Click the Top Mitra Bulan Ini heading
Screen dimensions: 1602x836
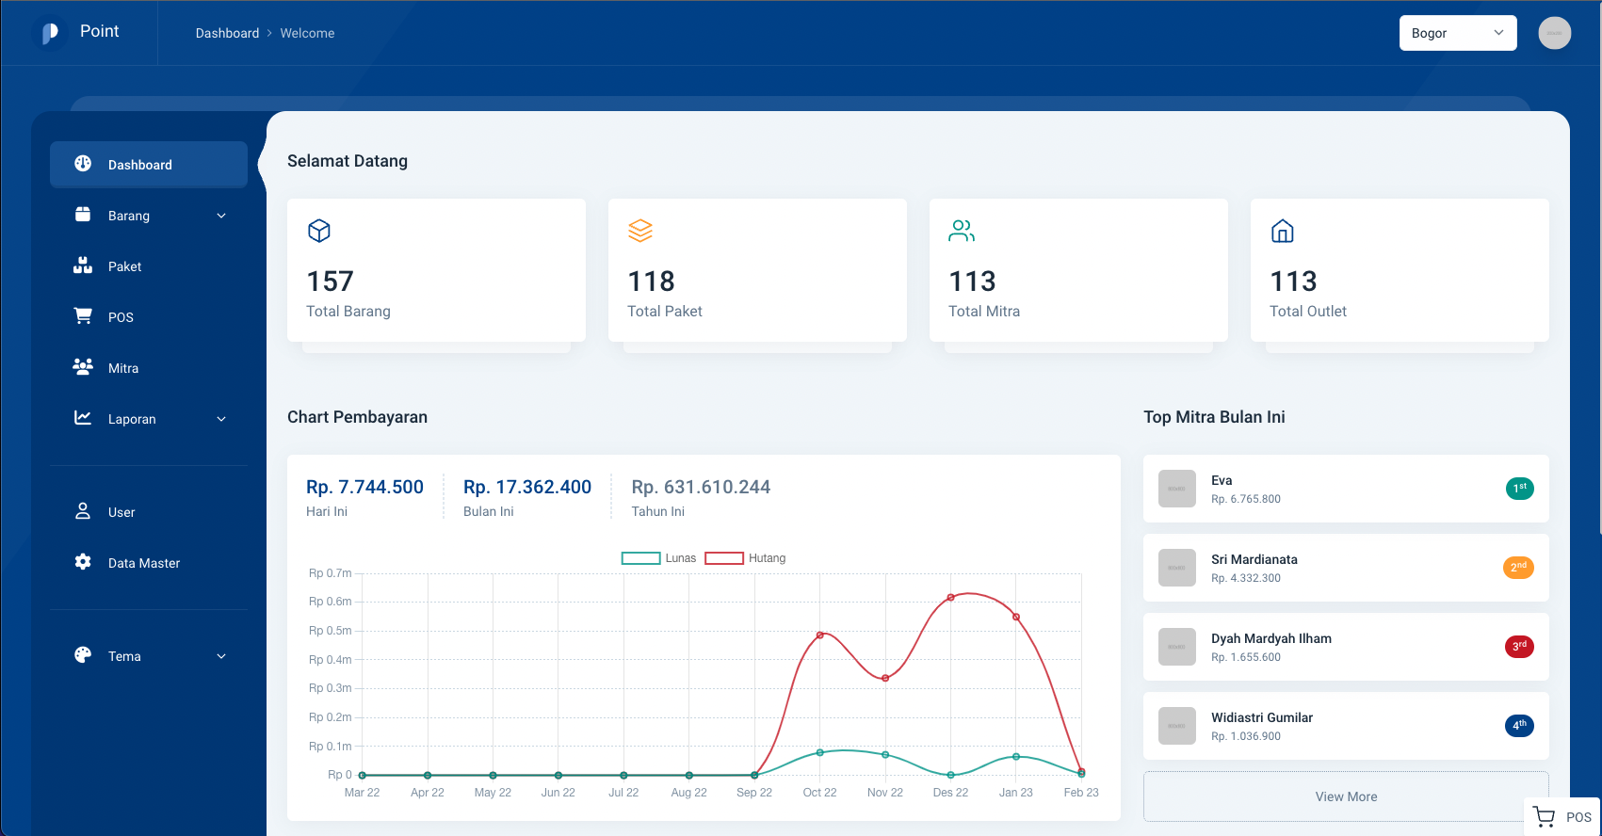[1214, 417]
